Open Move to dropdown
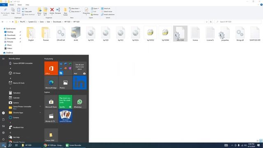 click(39, 12)
